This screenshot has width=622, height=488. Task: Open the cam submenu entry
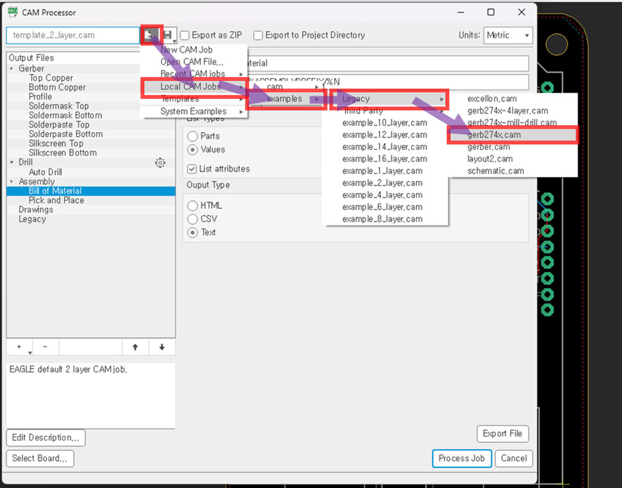[x=285, y=87]
